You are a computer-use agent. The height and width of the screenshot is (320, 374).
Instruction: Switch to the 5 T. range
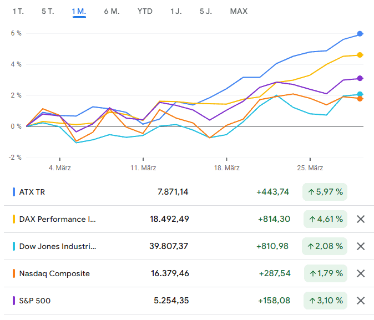click(x=48, y=11)
